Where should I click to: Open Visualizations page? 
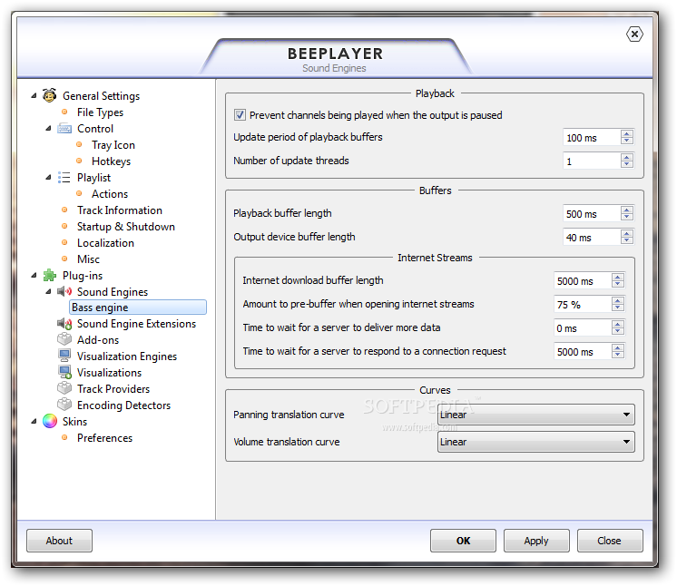109,373
